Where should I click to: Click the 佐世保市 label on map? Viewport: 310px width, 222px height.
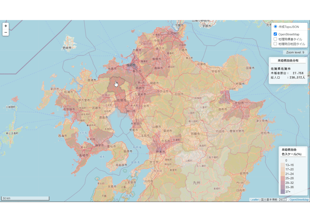click(x=69, y=109)
